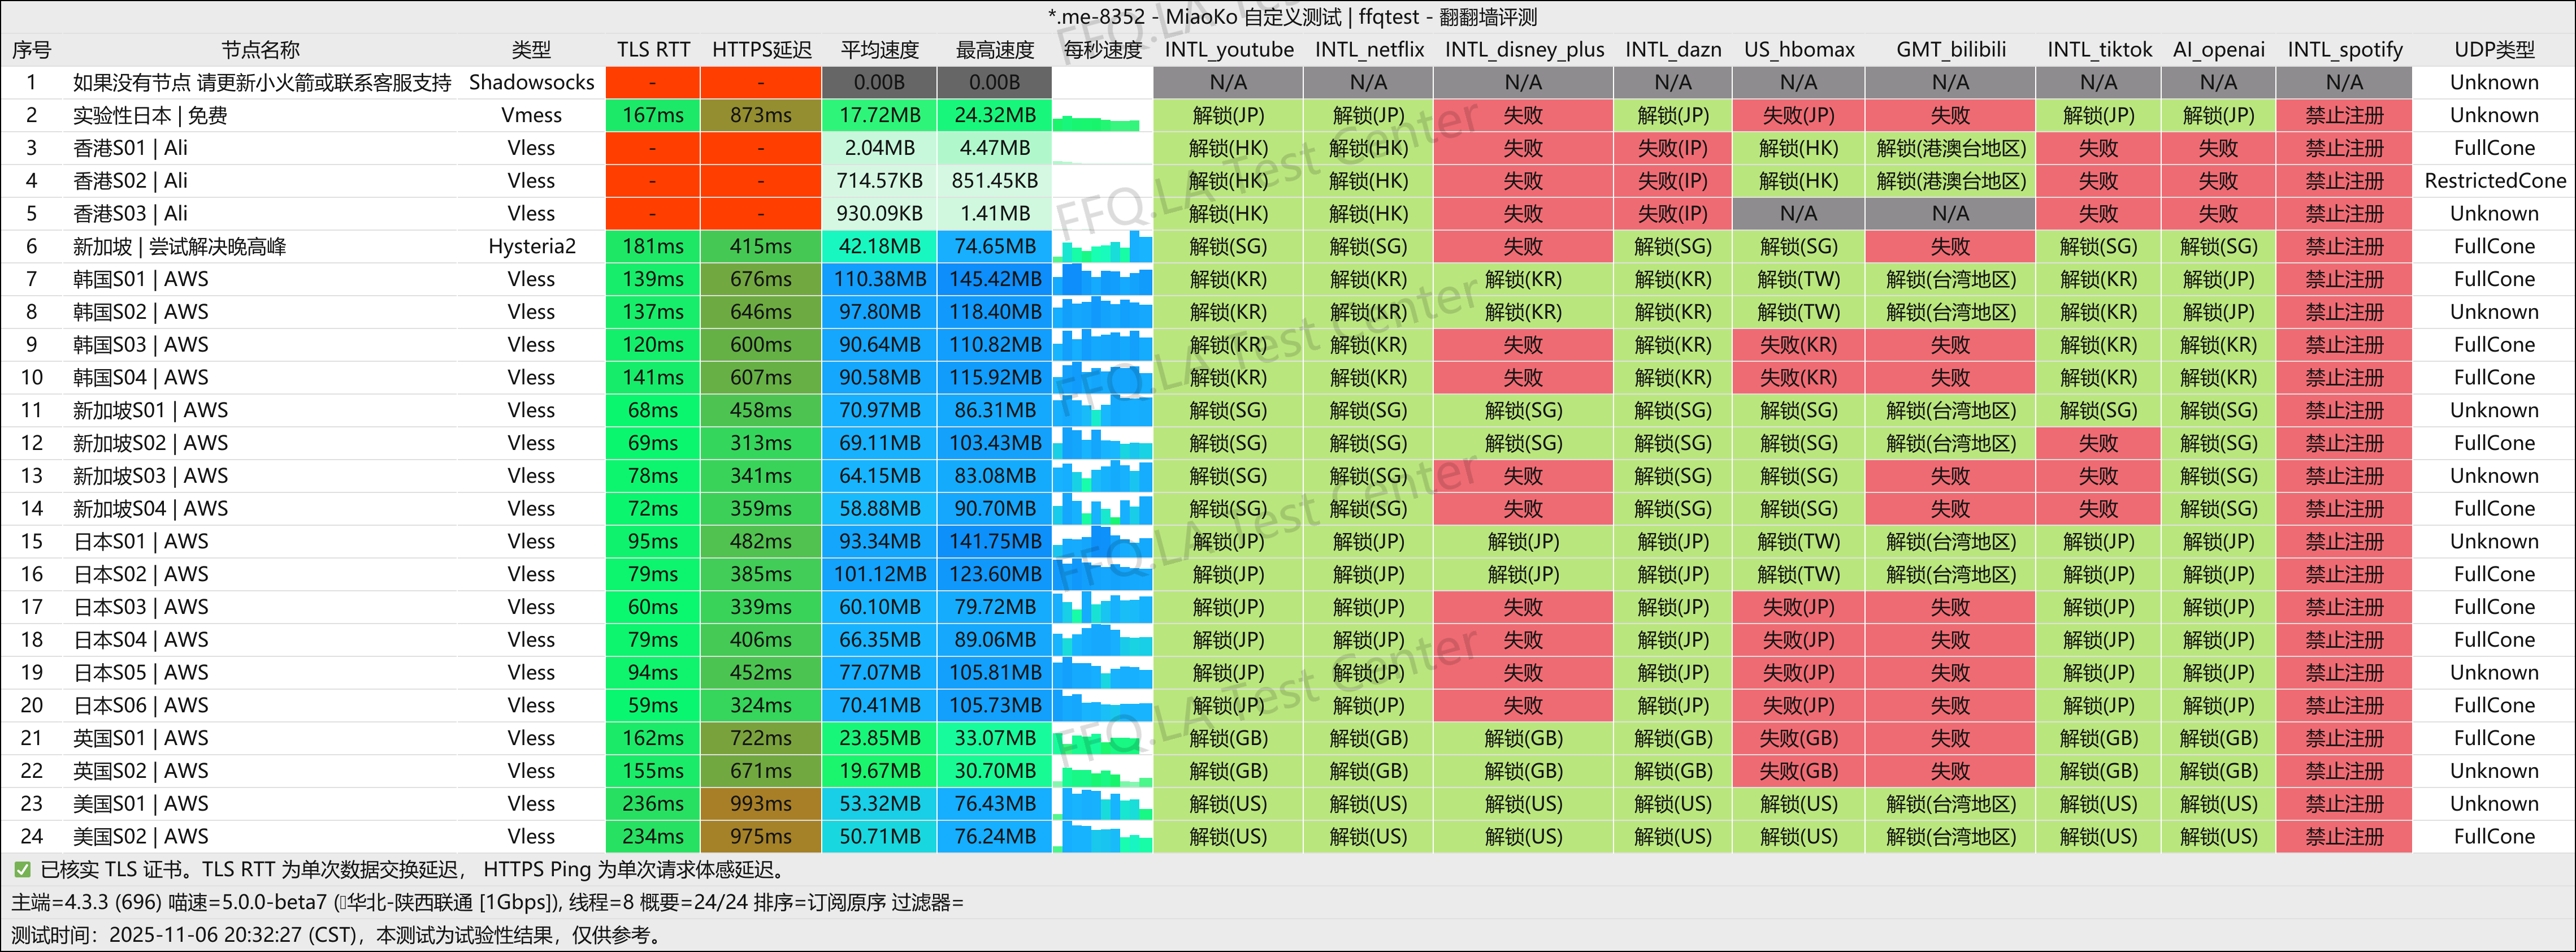Click the 主端=4.3.3 version info line
This screenshot has width=2576, height=952.
[x=487, y=903]
